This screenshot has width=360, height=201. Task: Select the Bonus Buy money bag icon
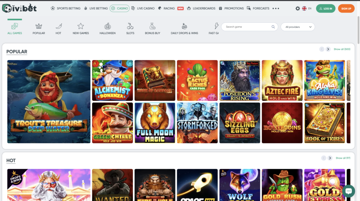153,26
